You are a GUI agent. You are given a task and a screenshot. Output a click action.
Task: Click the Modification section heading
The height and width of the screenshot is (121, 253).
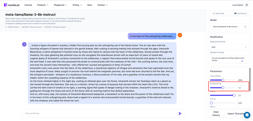tap(216, 37)
